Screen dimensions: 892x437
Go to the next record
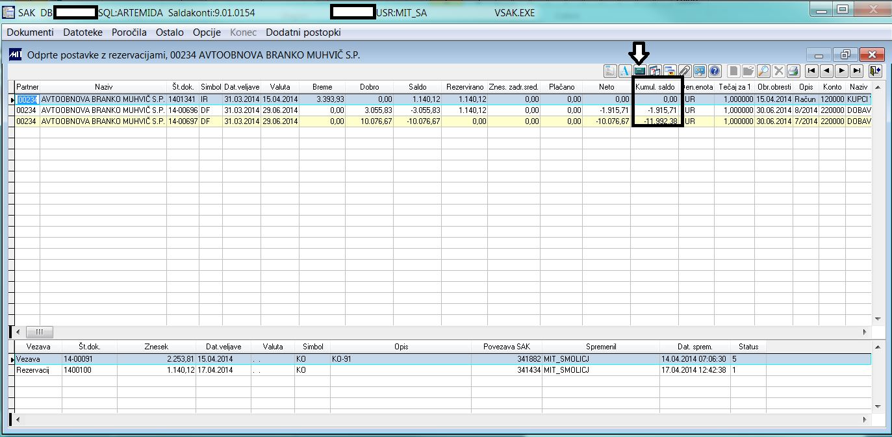[x=841, y=71]
